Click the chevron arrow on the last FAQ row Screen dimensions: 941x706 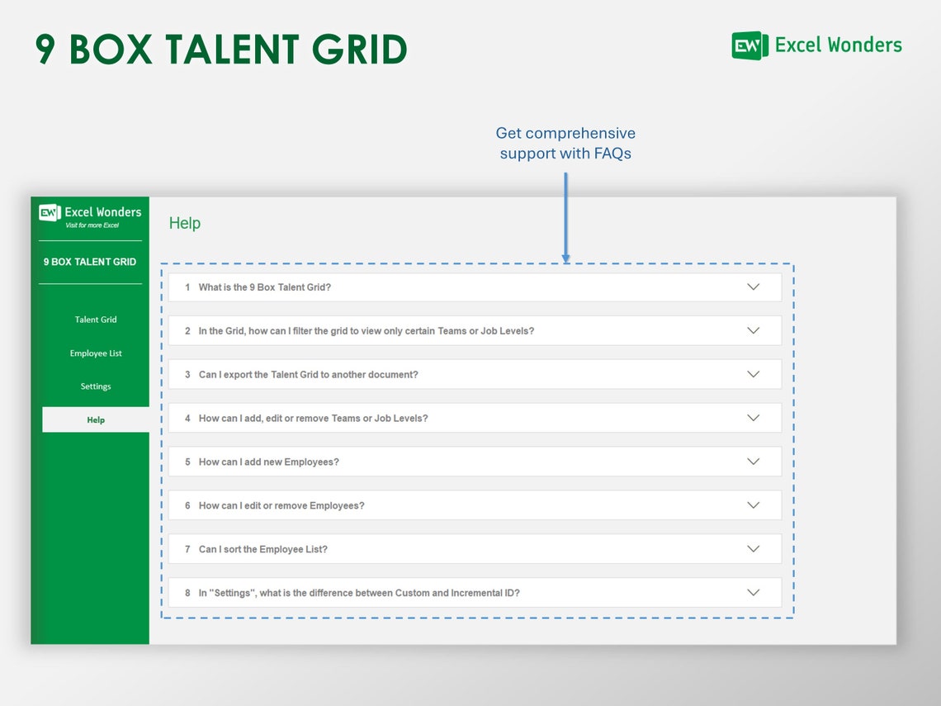pos(753,592)
